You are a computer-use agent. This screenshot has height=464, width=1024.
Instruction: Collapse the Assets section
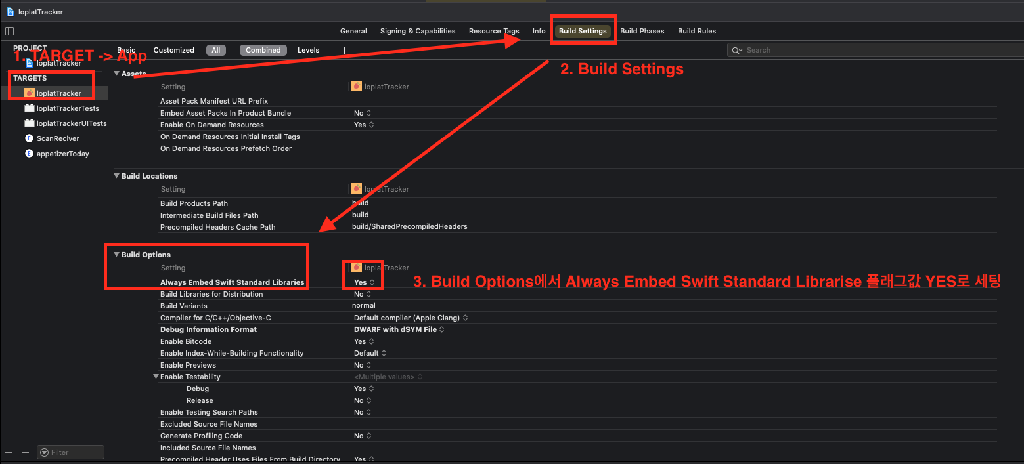pos(117,74)
